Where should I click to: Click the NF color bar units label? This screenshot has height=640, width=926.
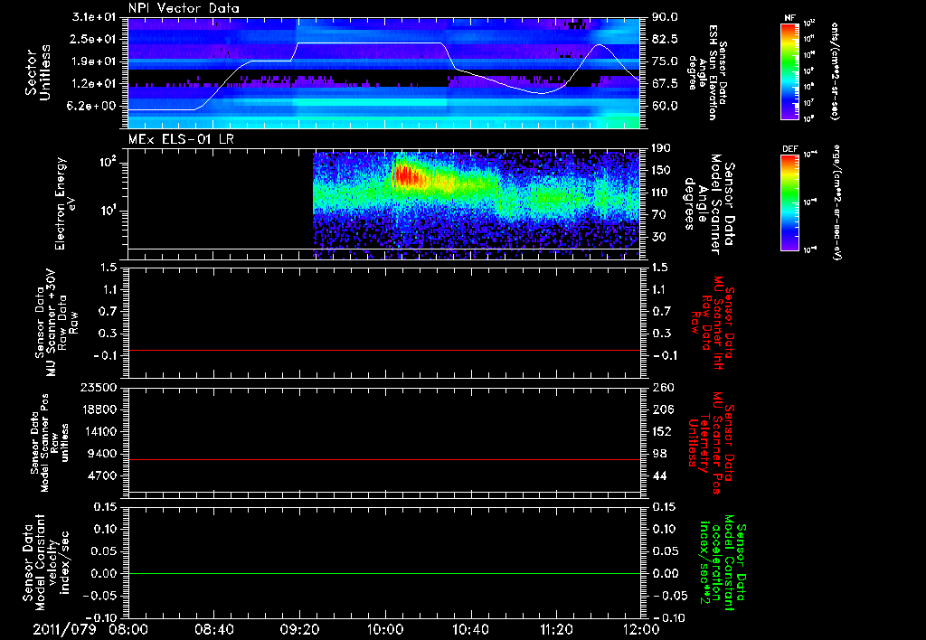(835, 72)
